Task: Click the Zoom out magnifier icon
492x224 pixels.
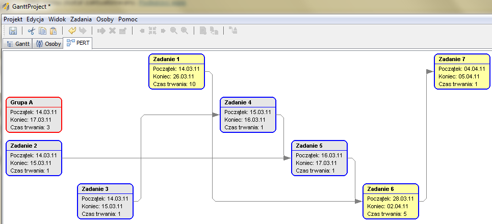Action: [174, 31]
